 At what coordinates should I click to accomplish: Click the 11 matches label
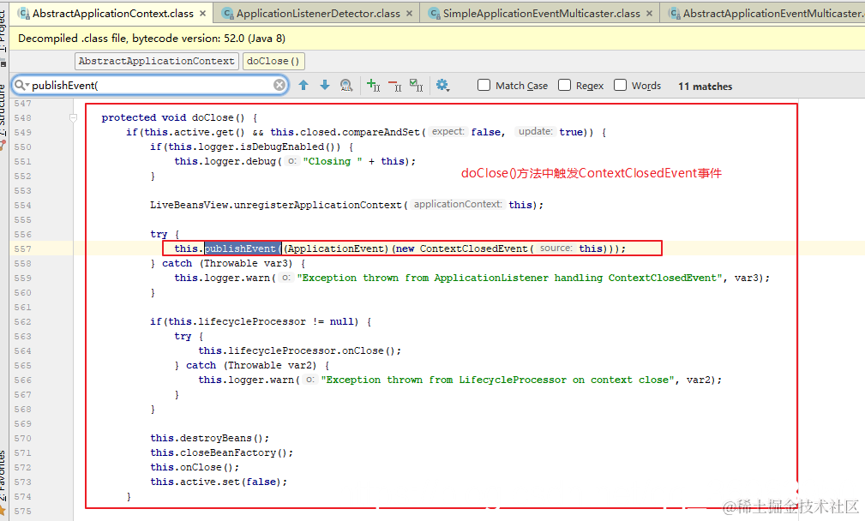pos(705,86)
